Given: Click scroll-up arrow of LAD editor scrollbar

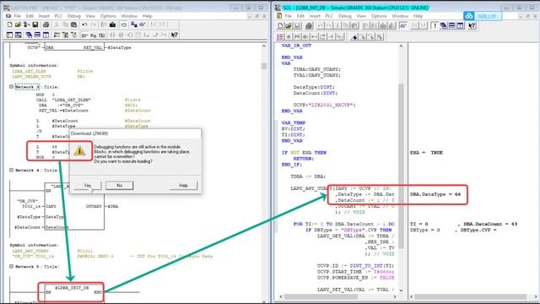Looking at the screenshot, I should point(264,46).
